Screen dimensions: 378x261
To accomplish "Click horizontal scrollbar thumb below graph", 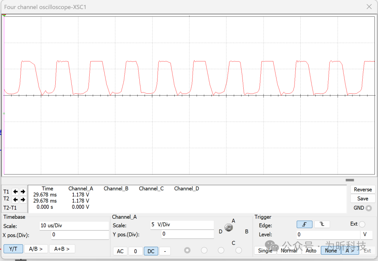I will coord(350,180).
